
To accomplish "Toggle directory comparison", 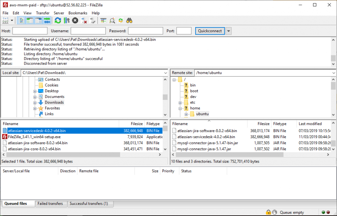I will [x=112, y=21].
